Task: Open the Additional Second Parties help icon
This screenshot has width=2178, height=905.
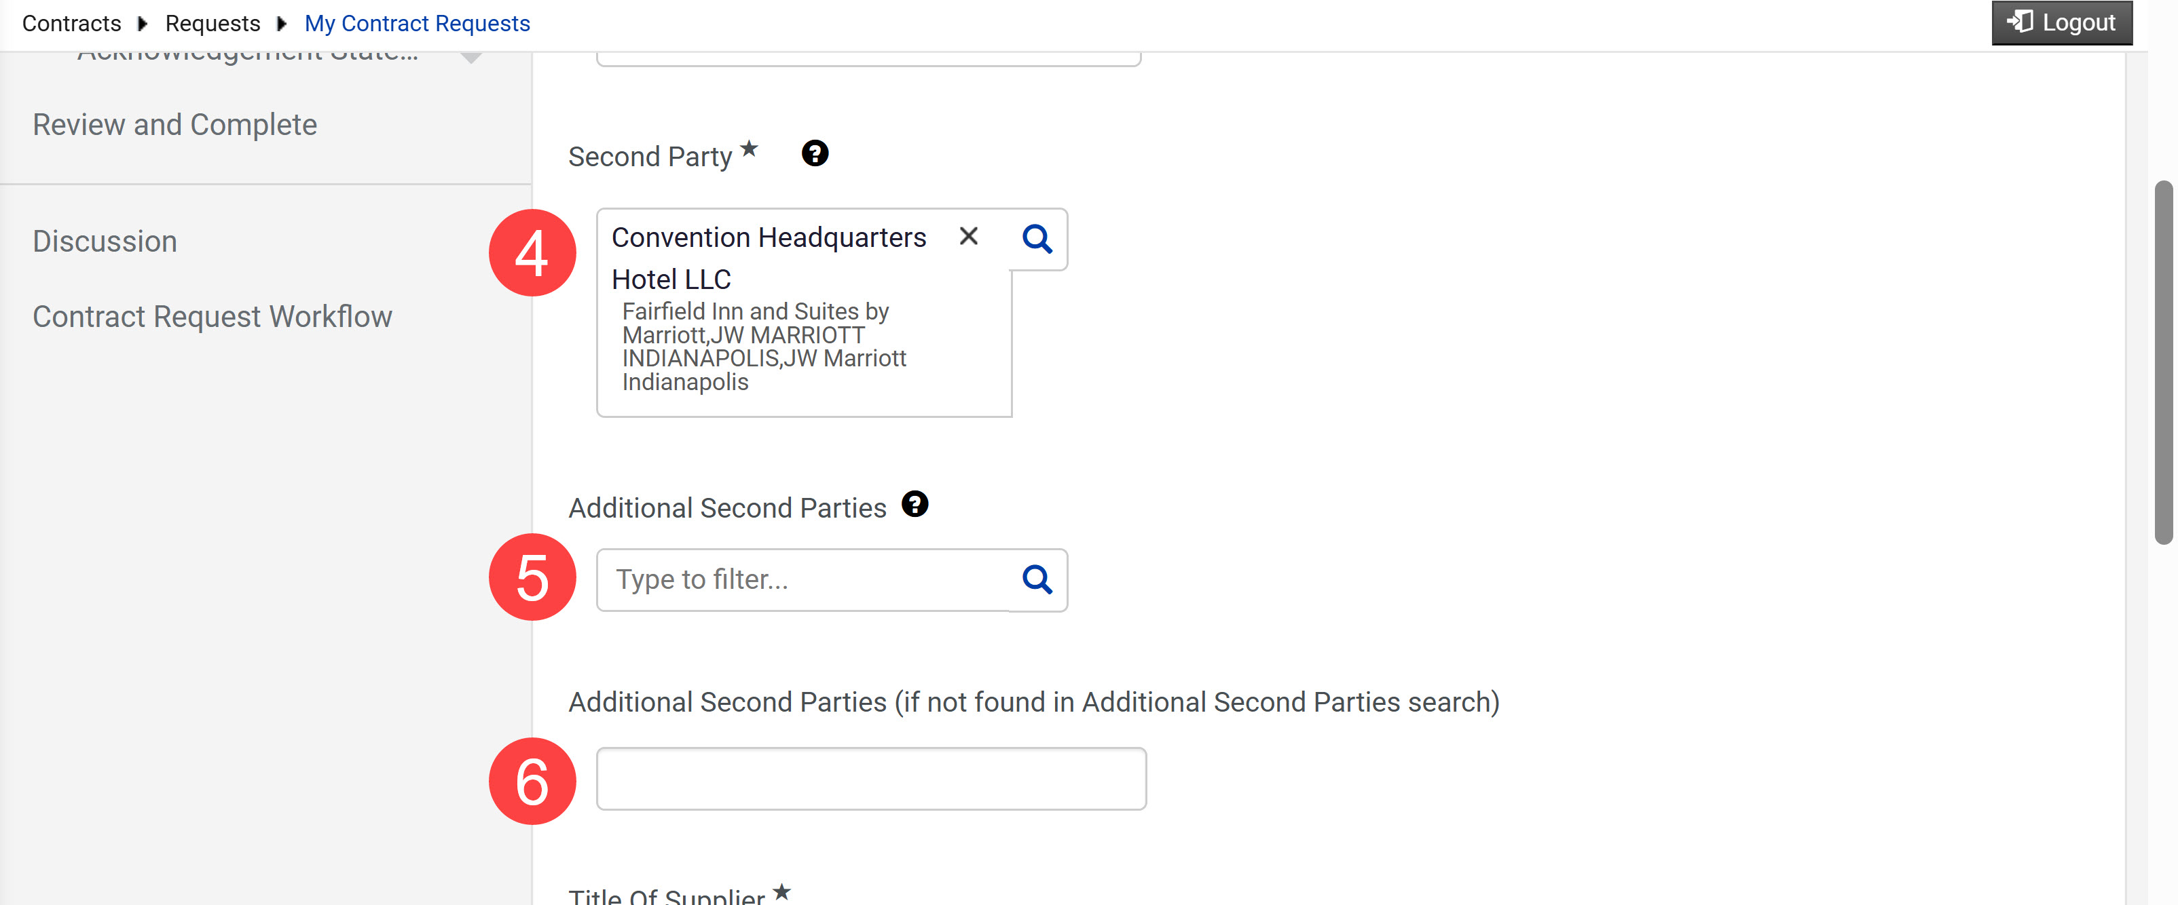Action: coord(915,505)
